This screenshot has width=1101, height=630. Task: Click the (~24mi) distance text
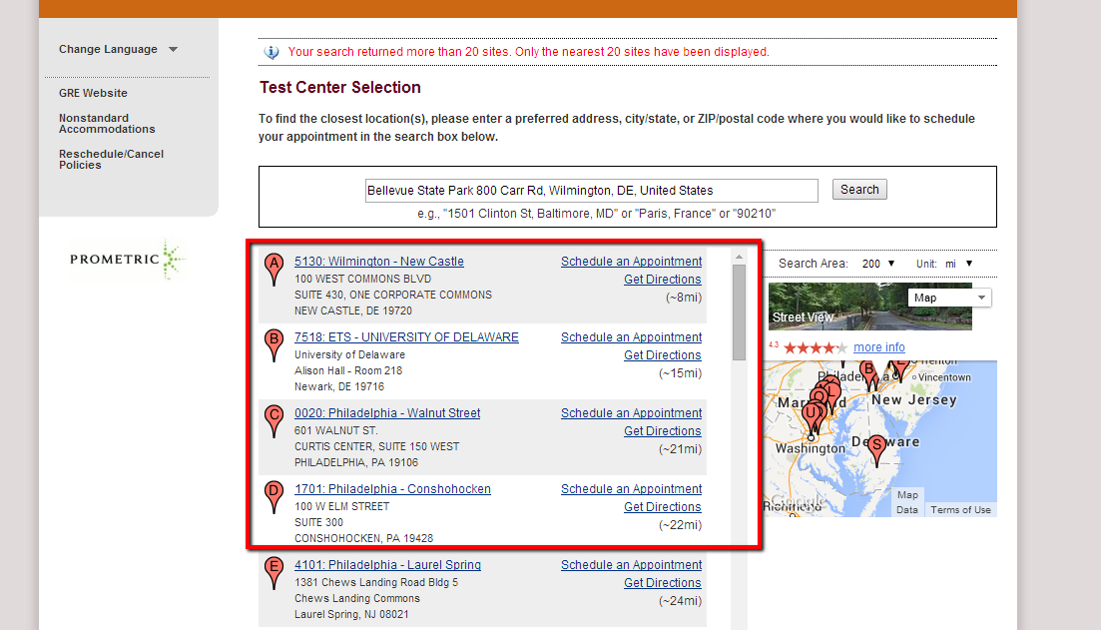click(680, 601)
